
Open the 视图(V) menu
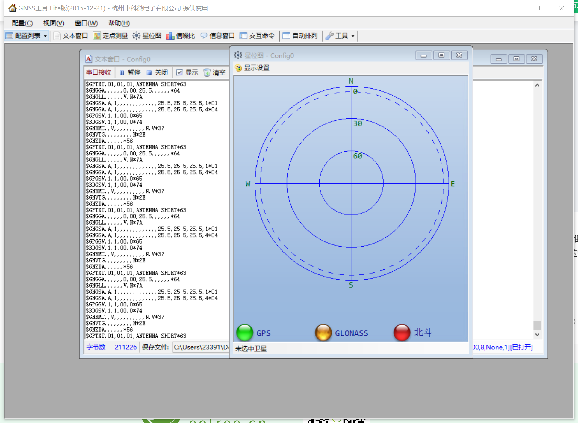pyautogui.click(x=54, y=23)
